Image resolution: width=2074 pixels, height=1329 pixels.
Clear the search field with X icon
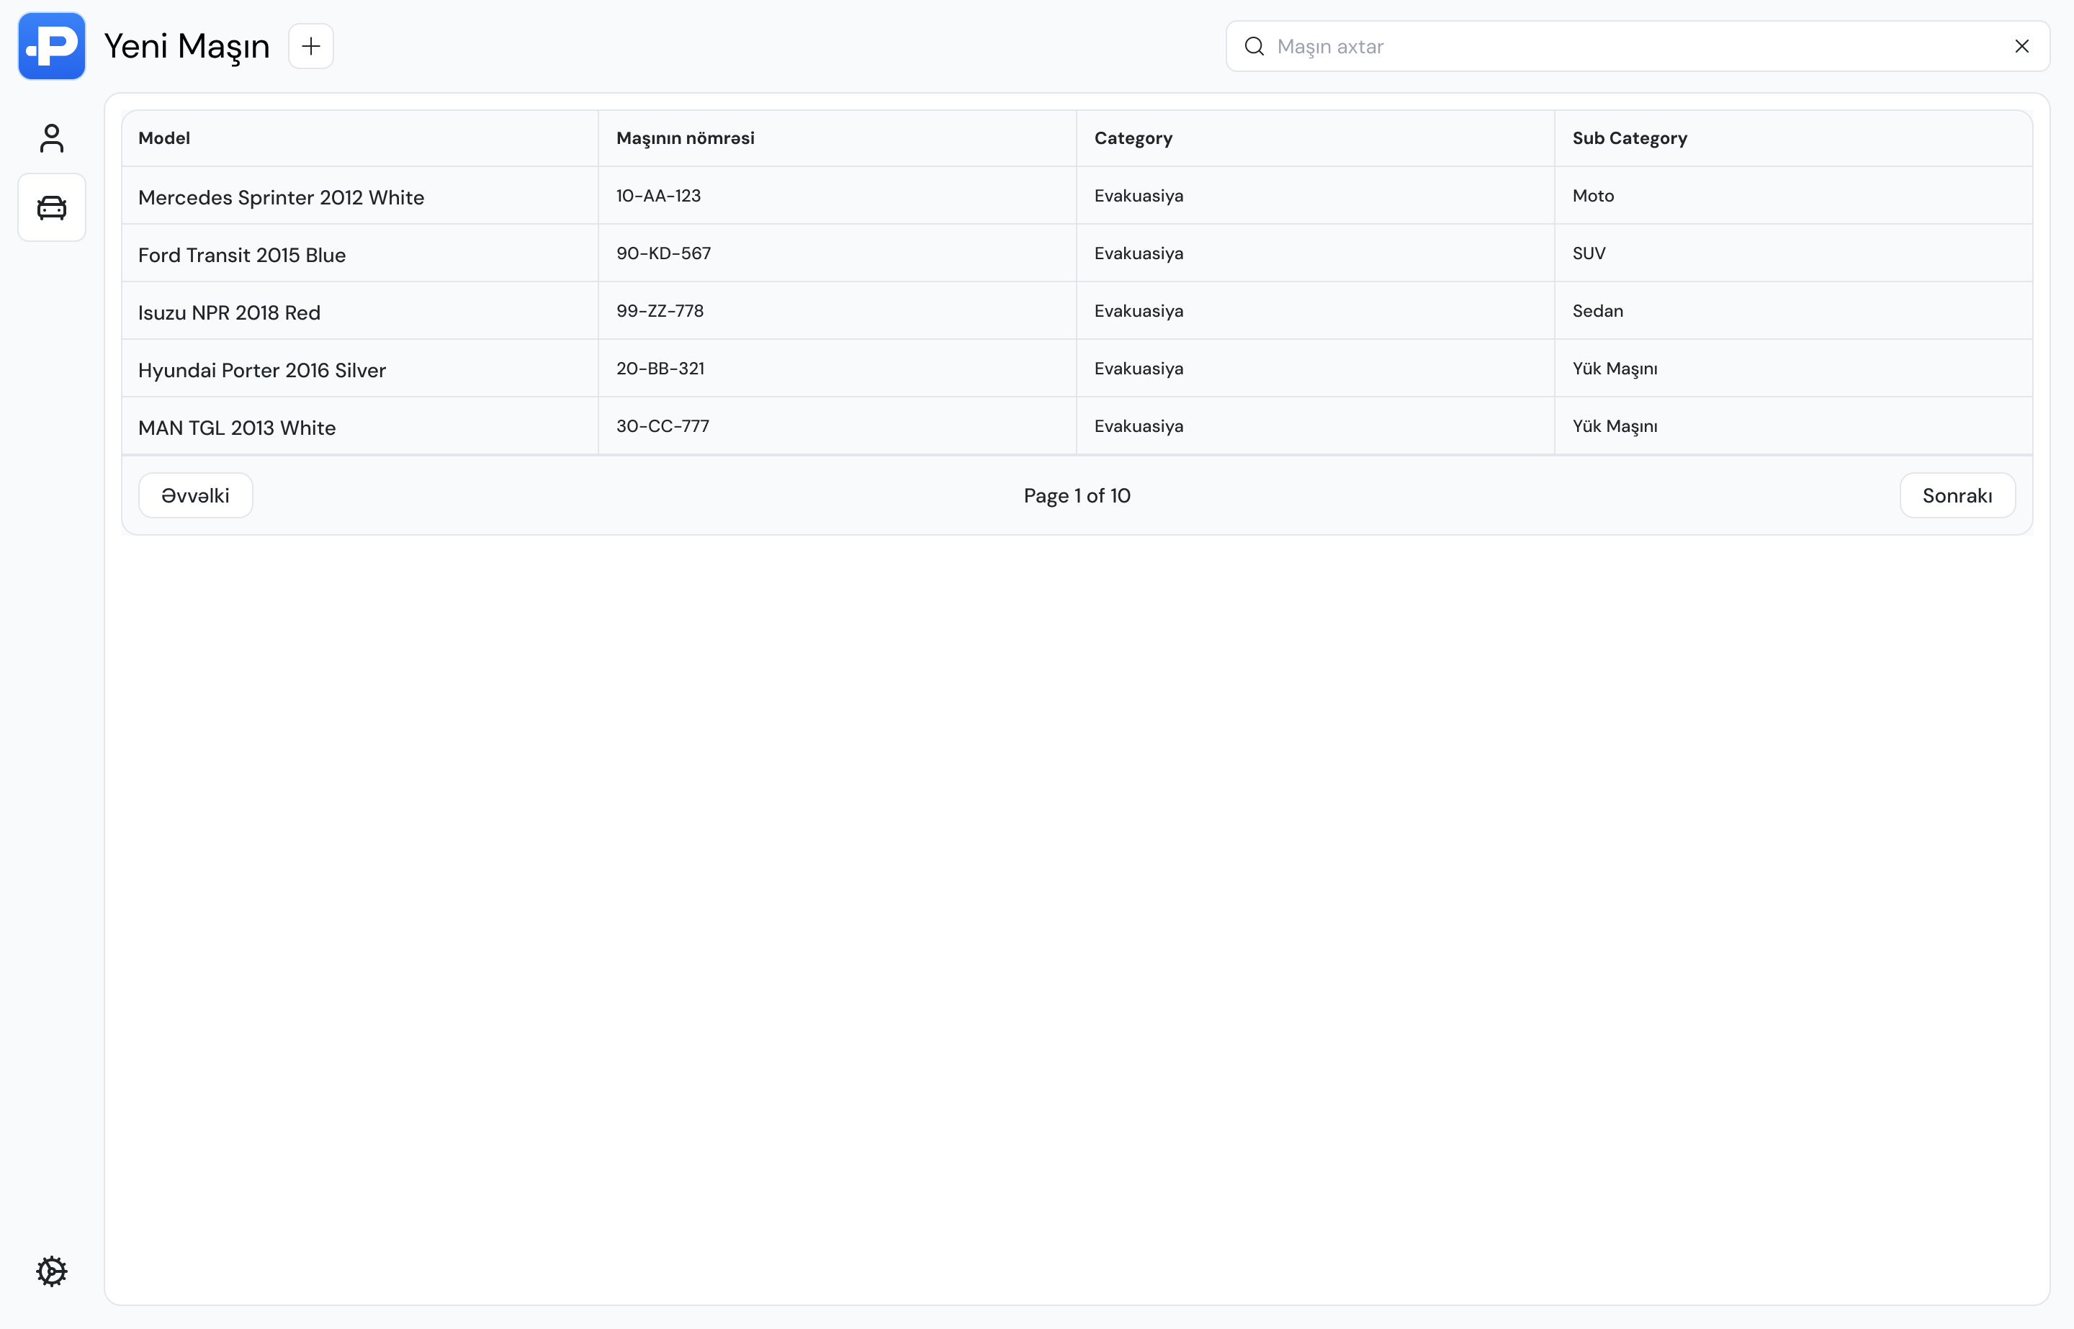click(x=2021, y=46)
